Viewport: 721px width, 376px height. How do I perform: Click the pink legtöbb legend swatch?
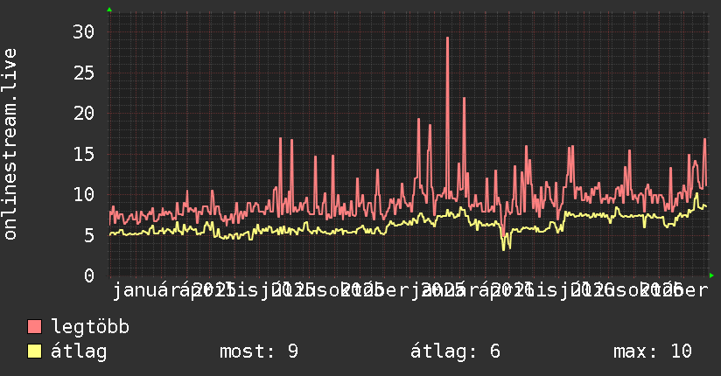[34, 326]
